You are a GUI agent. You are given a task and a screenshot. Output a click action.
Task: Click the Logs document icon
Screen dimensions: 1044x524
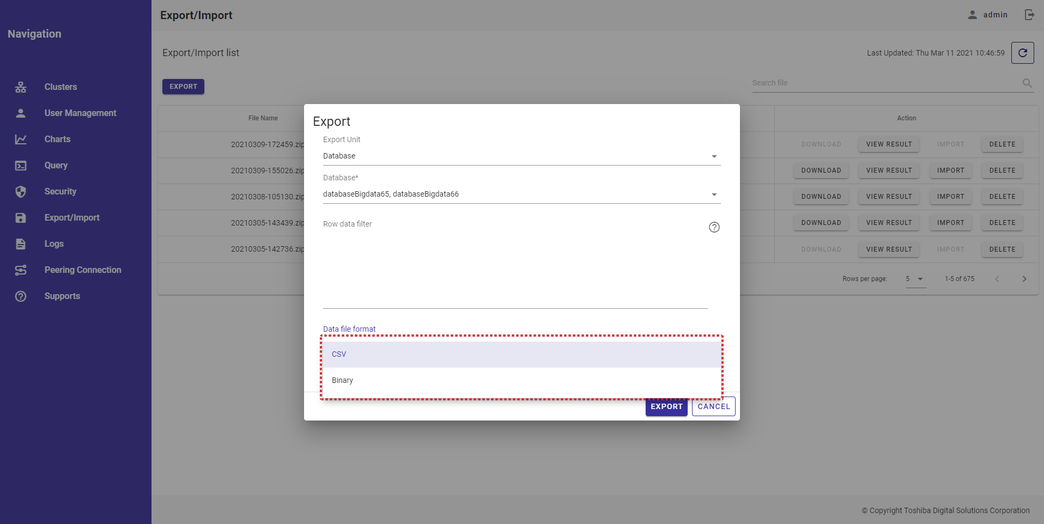[x=21, y=244]
